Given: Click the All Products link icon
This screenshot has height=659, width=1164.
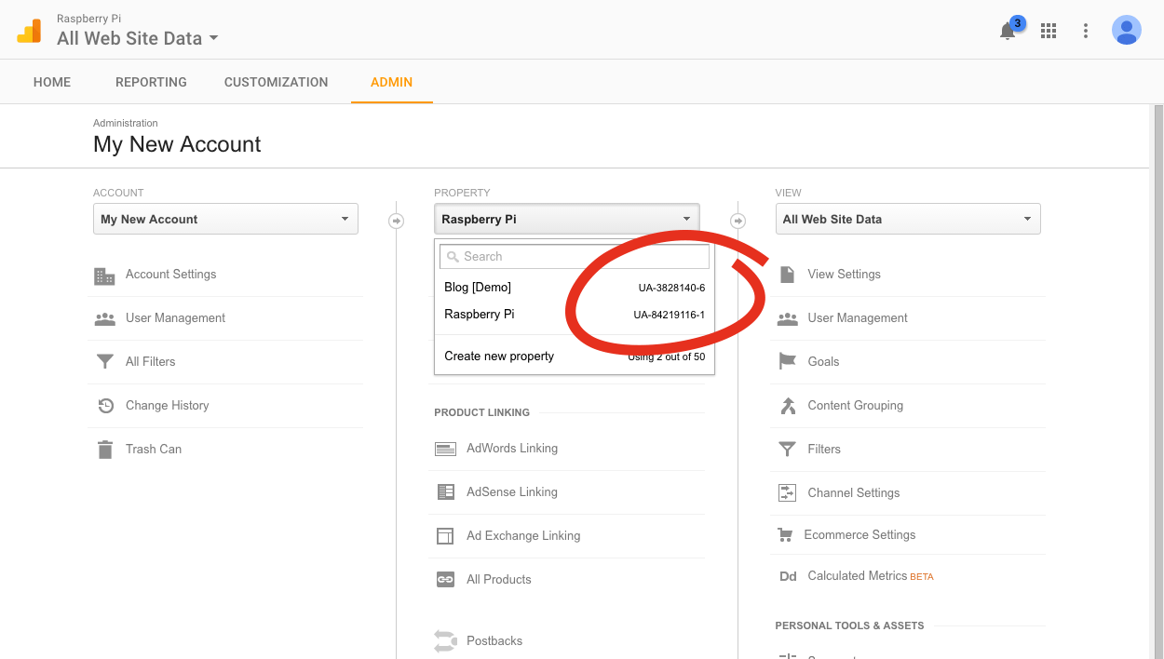Looking at the screenshot, I should pos(445,580).
